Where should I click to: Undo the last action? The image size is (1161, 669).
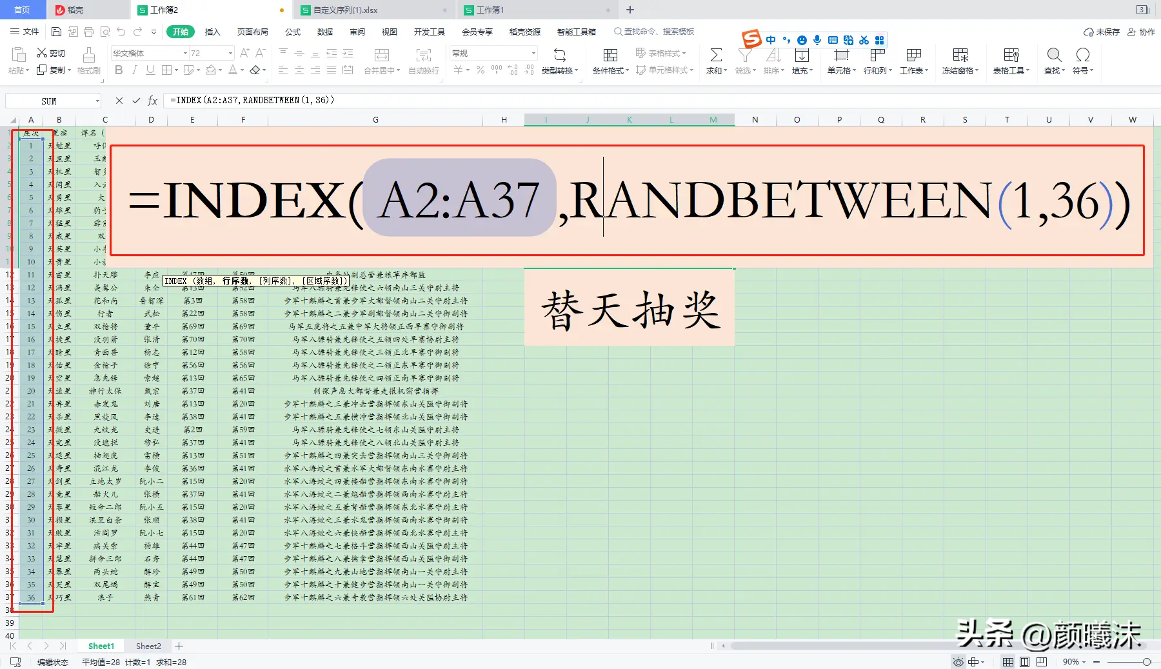(121, 32)
